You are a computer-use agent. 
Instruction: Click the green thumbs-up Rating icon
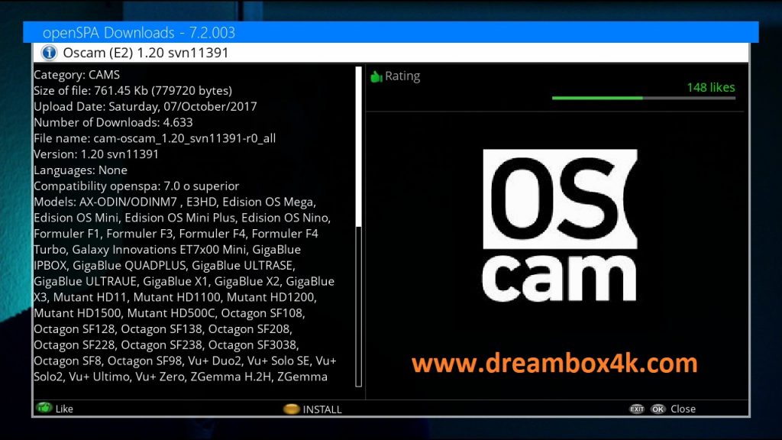(x=375, y=76)
